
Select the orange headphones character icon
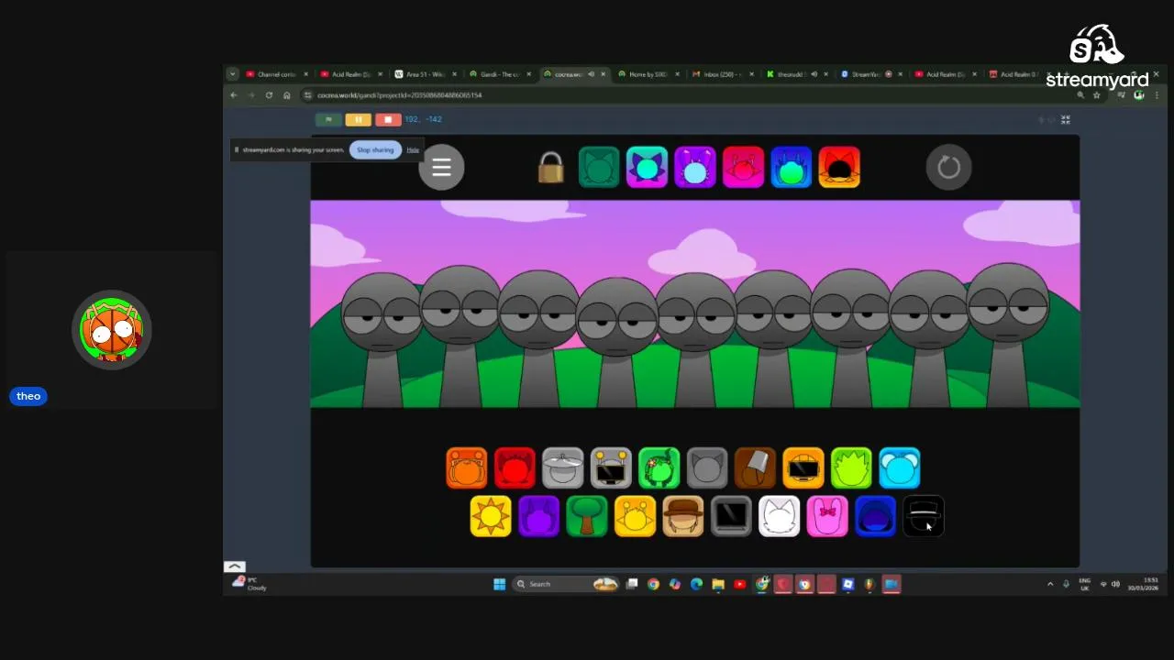click(467, 467)
